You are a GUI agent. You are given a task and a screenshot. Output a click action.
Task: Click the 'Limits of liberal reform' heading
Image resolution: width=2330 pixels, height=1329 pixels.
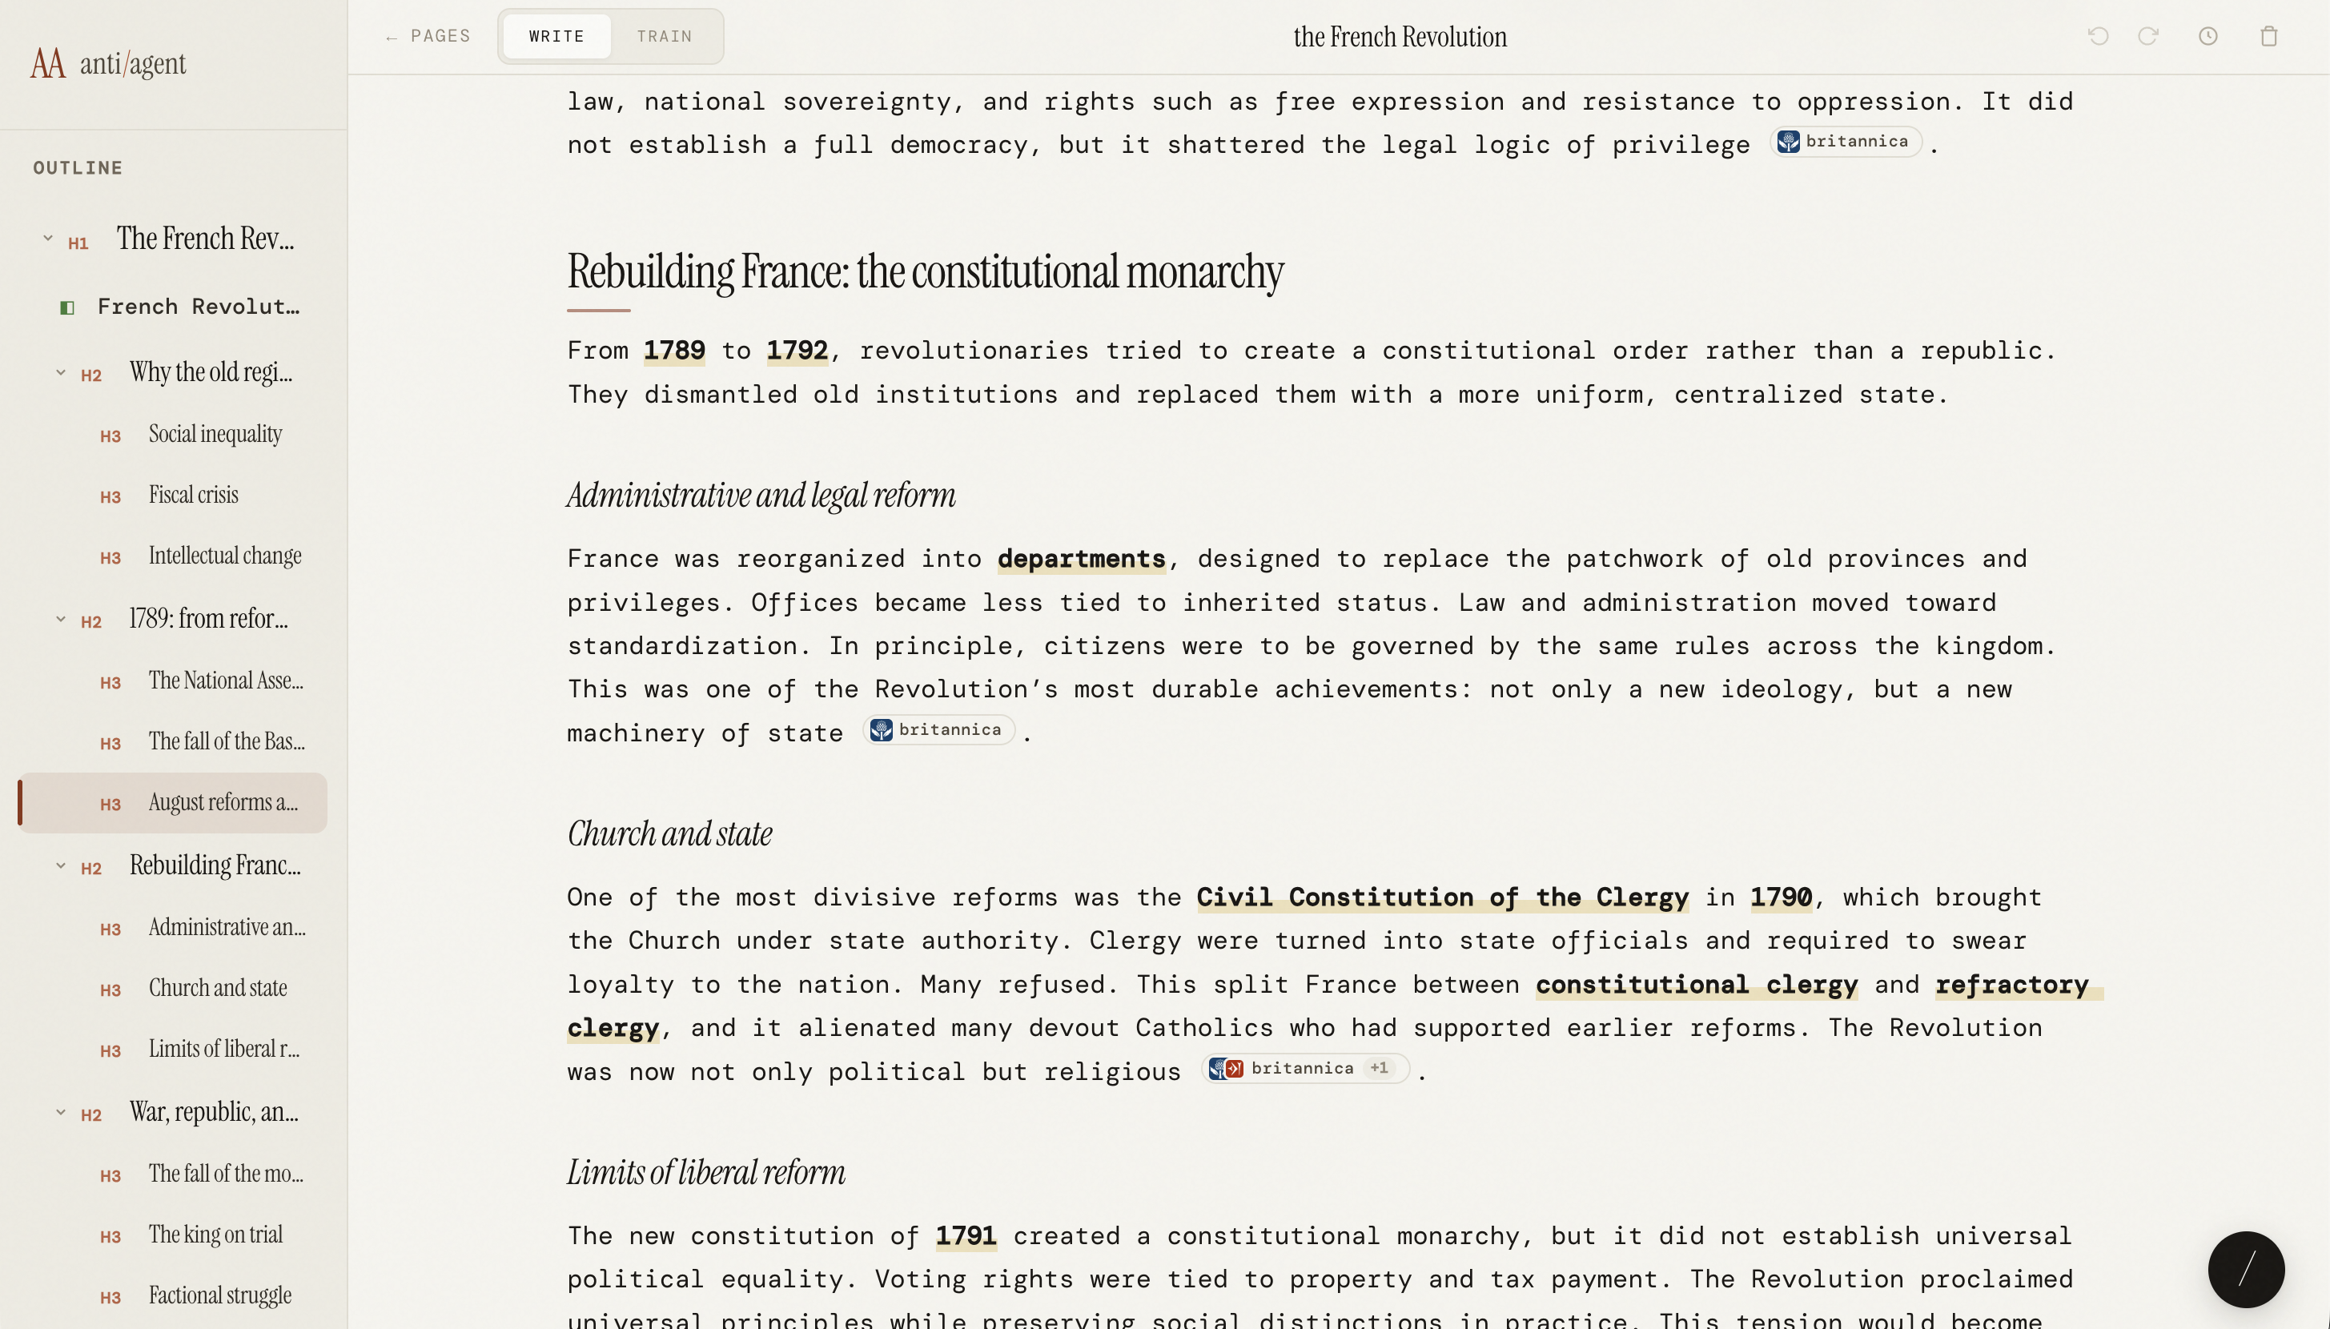pos(706,1173)
